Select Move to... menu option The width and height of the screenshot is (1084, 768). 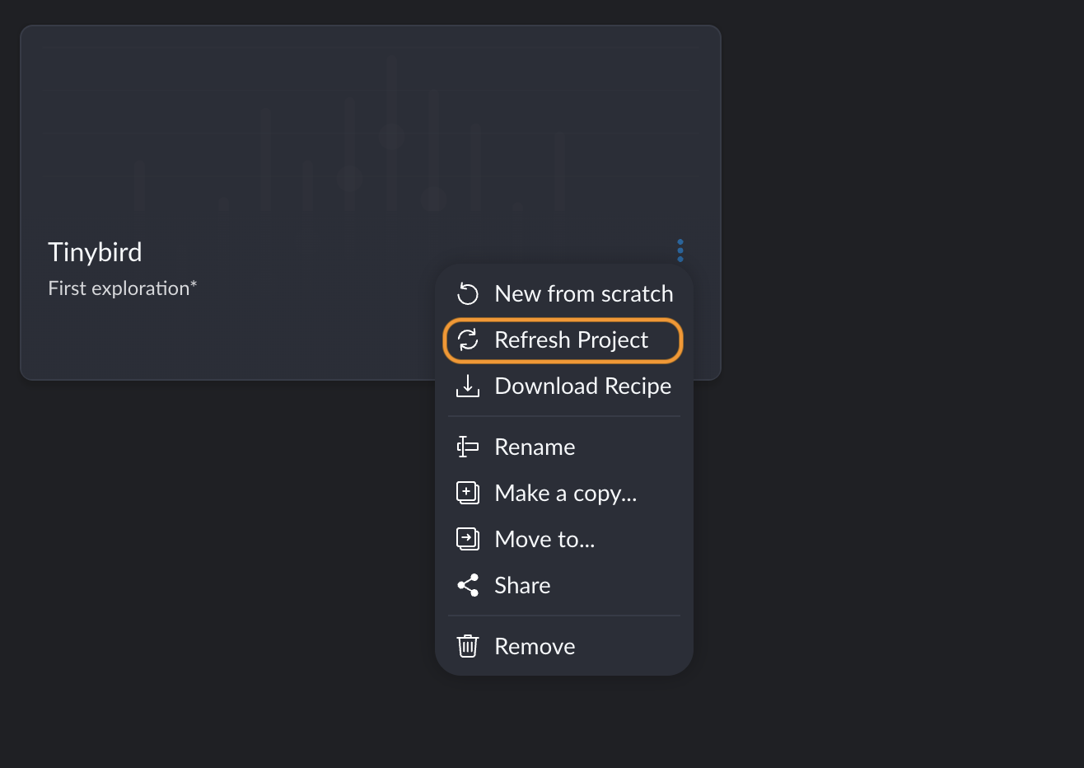(x=544, y=540)
